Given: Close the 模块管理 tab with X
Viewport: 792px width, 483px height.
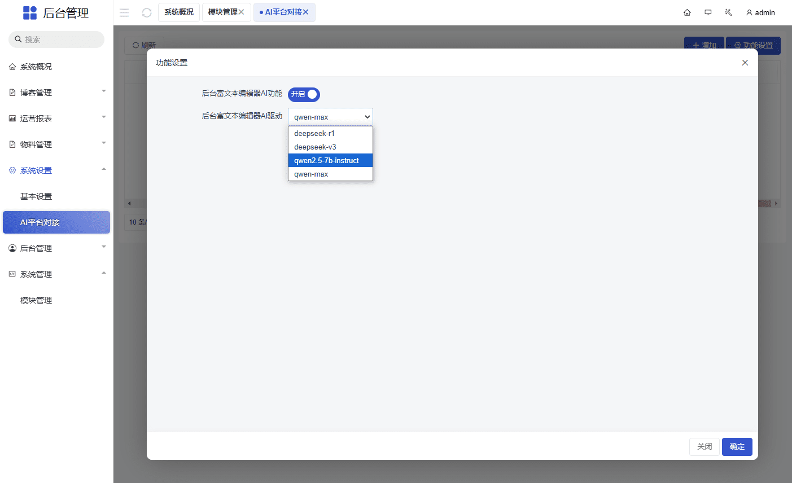Looking at the screenshot, I should coord(242,12).
